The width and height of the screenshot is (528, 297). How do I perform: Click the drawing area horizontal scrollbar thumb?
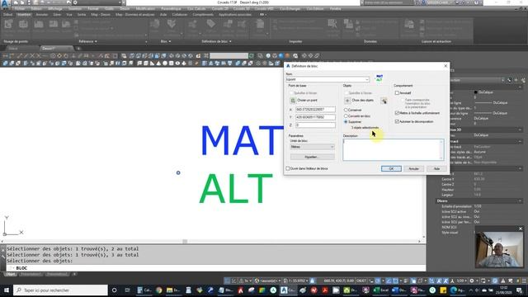[185, 241]
